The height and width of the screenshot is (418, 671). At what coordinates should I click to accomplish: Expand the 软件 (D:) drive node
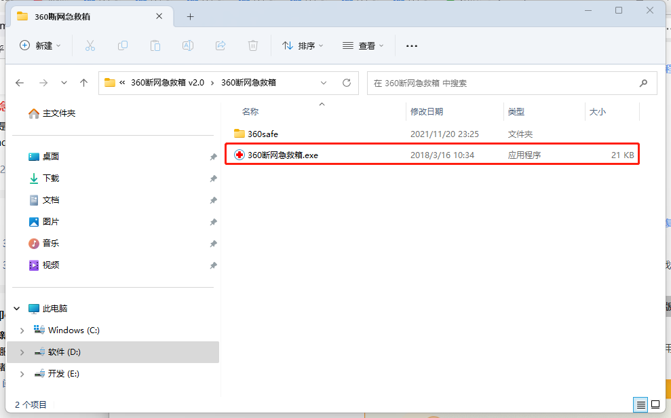22,352
